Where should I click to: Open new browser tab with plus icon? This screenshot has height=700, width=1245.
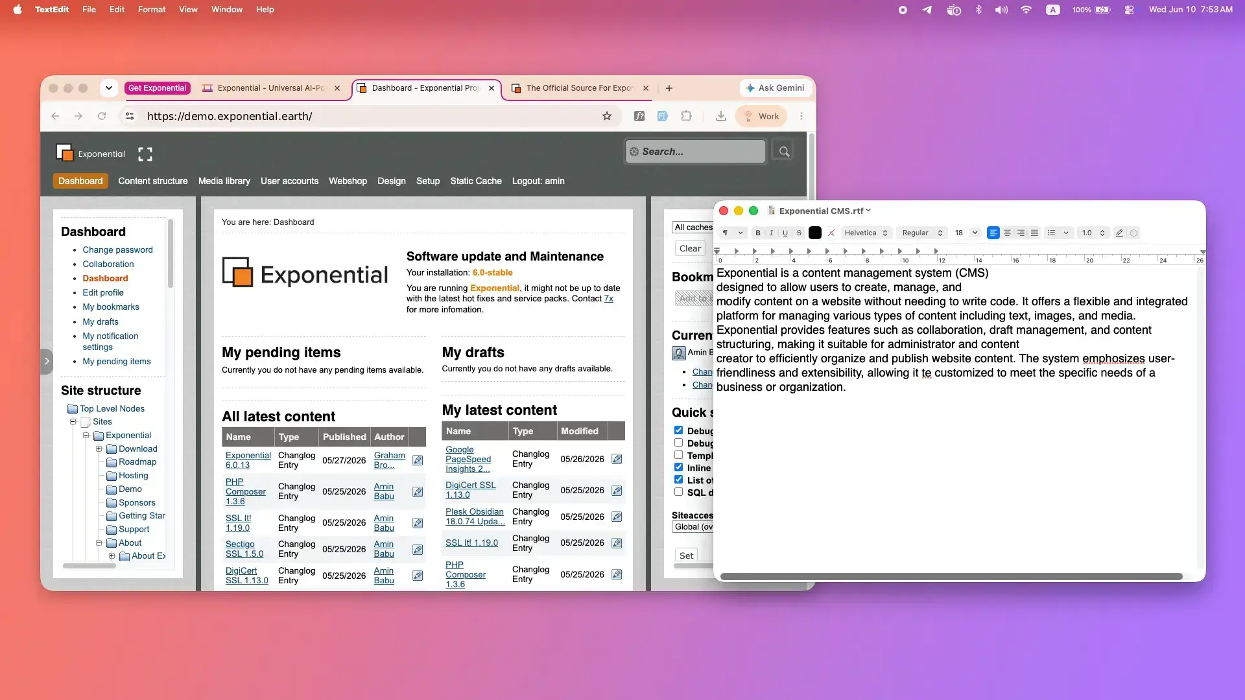point(669,88)
